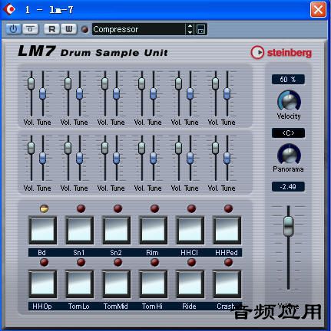Select the LED above HHPed pad
The width and height of the screenshot is (331, 331).
coord(228,208)
